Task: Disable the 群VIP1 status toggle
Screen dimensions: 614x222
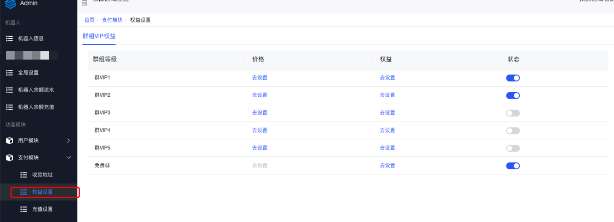Action: [512, 78]
